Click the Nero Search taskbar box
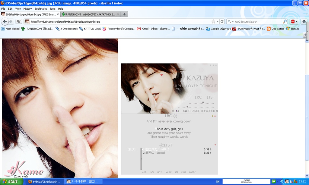The width and height of the screenshot is (309, 185). 246,181
